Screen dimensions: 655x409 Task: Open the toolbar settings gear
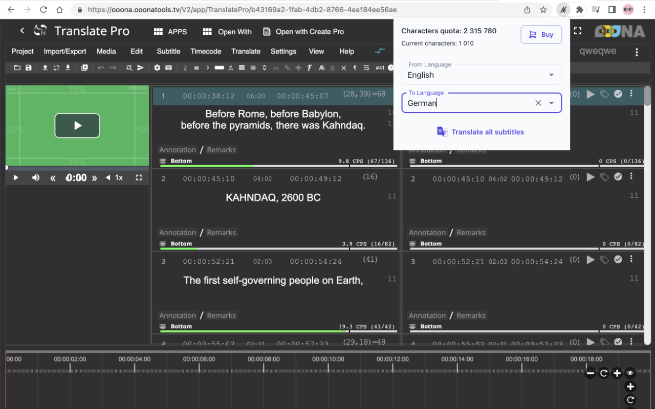point(157,67)
